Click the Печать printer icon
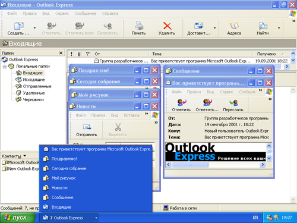This screenshot has width=297, height=223. coord(139,26)
